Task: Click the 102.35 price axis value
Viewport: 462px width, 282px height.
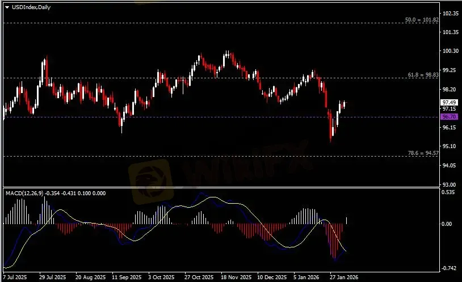Action: point(451,13)
